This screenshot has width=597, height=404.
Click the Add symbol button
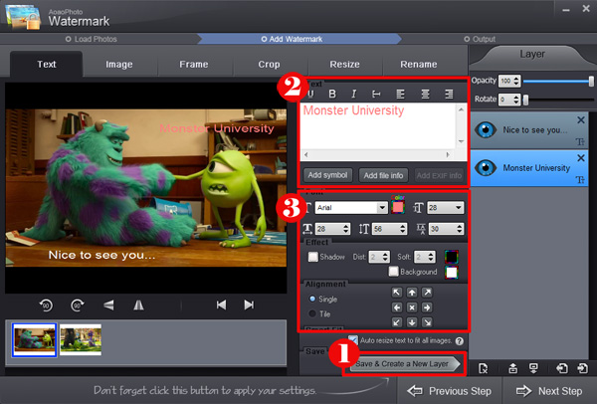[x=327, y=175]
